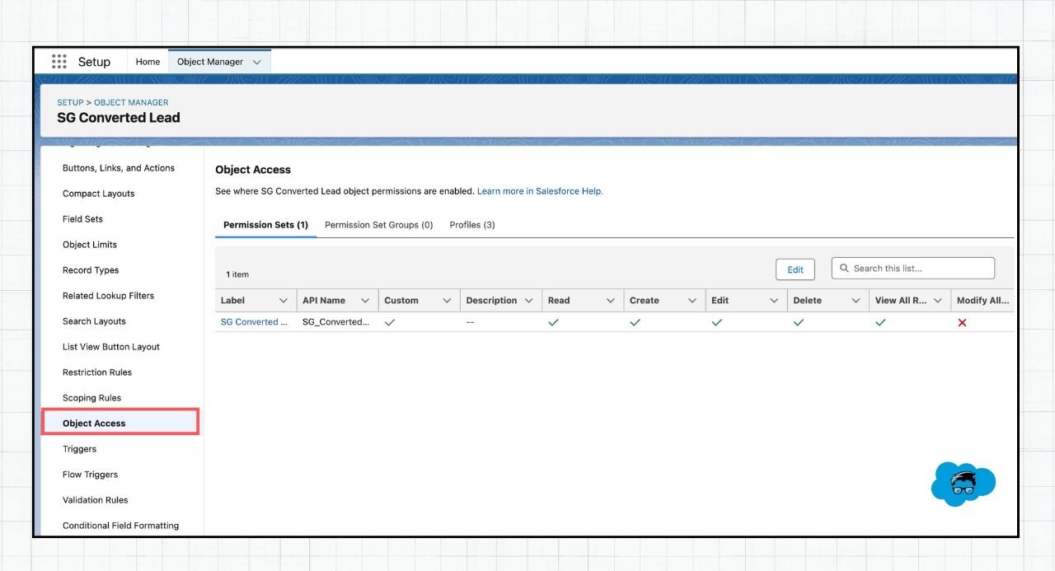Open the Description column menu chevron
Viewport: 1055px width, 571px height.
[x=528, y=301]
